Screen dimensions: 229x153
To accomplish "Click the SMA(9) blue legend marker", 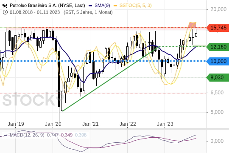I will [x=91, y=6].
